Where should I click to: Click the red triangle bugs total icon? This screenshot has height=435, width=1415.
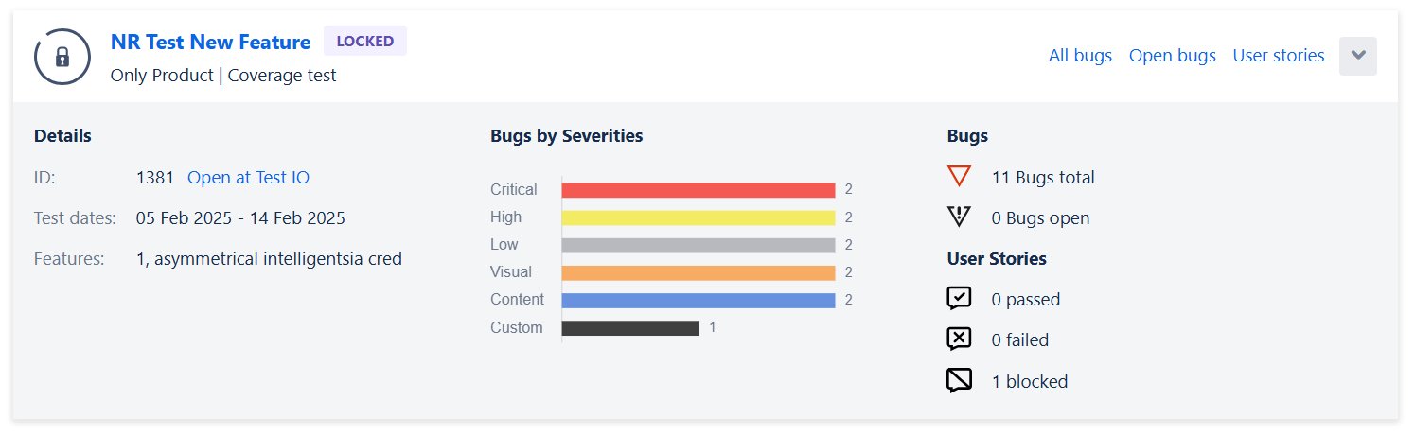[x=959, y=177]
